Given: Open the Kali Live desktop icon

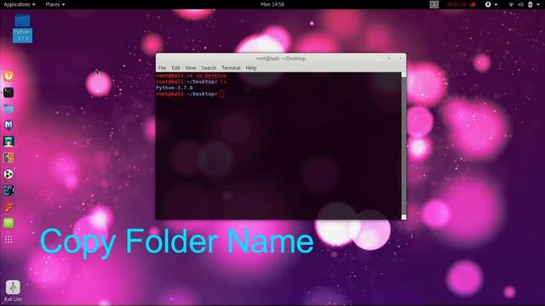Looking at the screenshot, I should click(13, 291).
